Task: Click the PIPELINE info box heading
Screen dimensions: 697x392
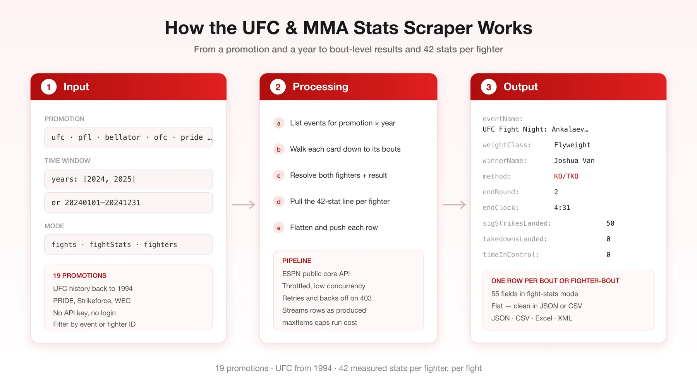Action: [297, 261]
